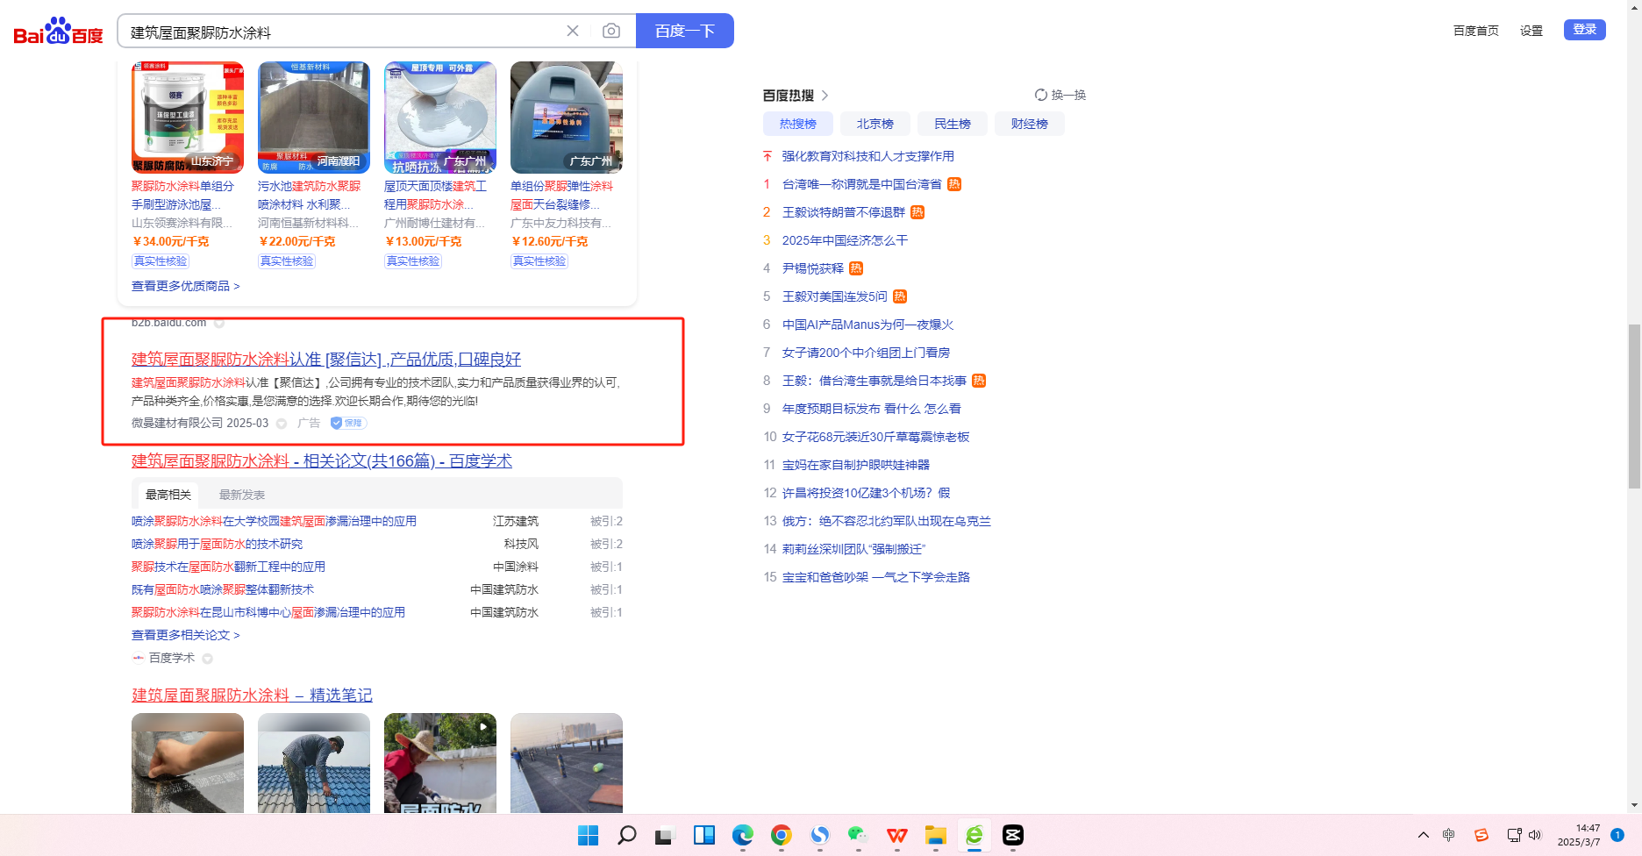Click the search input field
Screen dimensions: 1642x856
[x=342, y=32]
